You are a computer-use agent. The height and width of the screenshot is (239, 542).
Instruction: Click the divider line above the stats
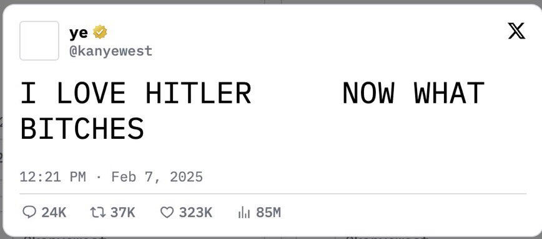[273, 194]
